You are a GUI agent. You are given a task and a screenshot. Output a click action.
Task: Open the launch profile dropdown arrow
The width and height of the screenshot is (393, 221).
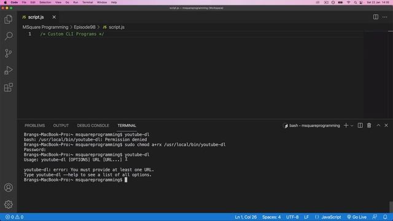[x=352, y=125]
